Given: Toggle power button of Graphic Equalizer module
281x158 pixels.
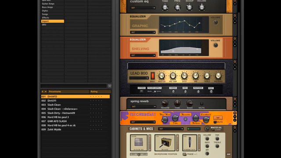Looking at the screenshot, I should [x=235, y=16].
